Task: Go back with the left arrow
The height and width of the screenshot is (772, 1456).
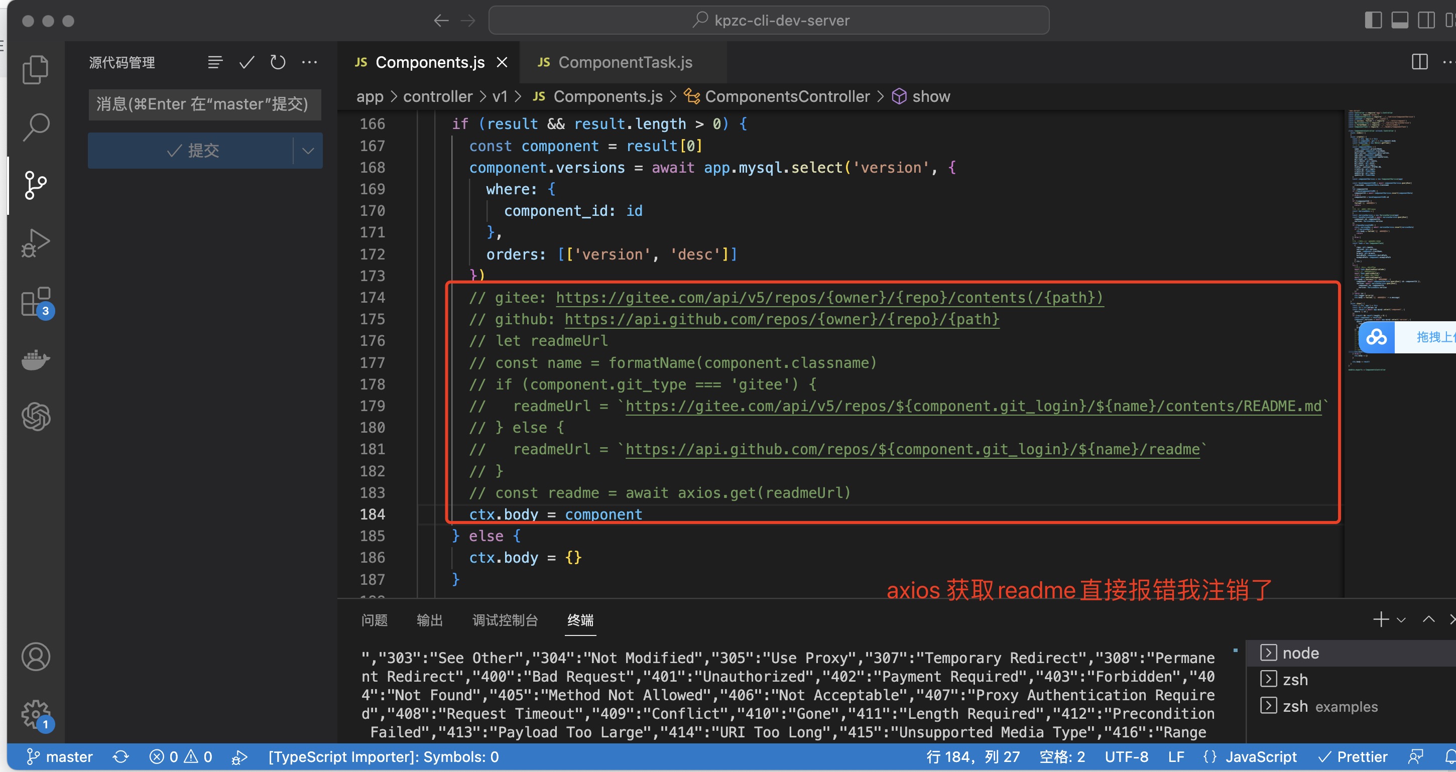Action: point(441,21)
